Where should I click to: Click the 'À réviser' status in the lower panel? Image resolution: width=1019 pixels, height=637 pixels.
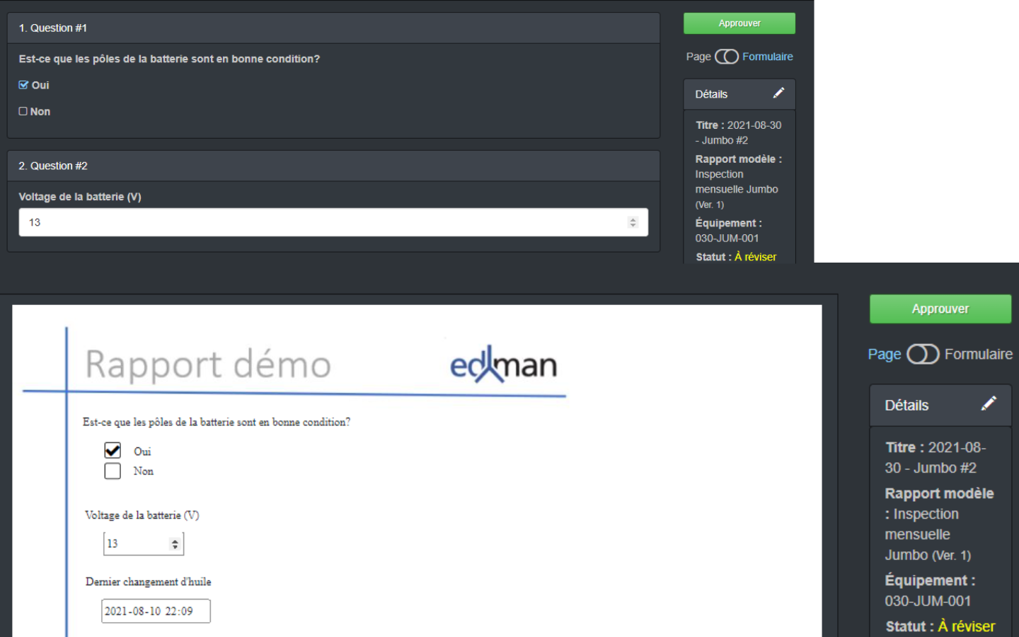[967, 626]
